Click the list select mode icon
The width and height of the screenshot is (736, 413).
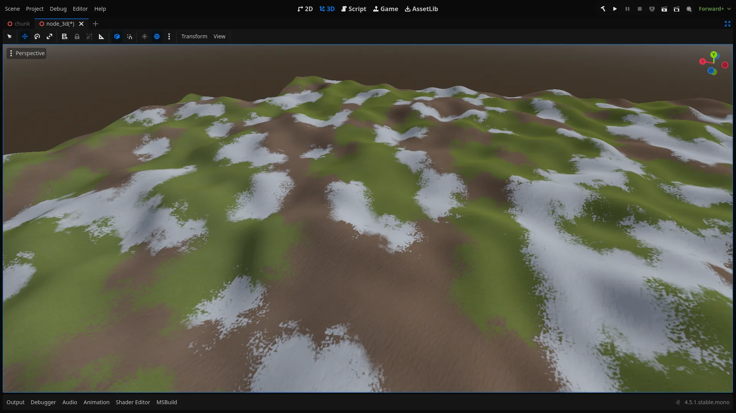[64, 36]
